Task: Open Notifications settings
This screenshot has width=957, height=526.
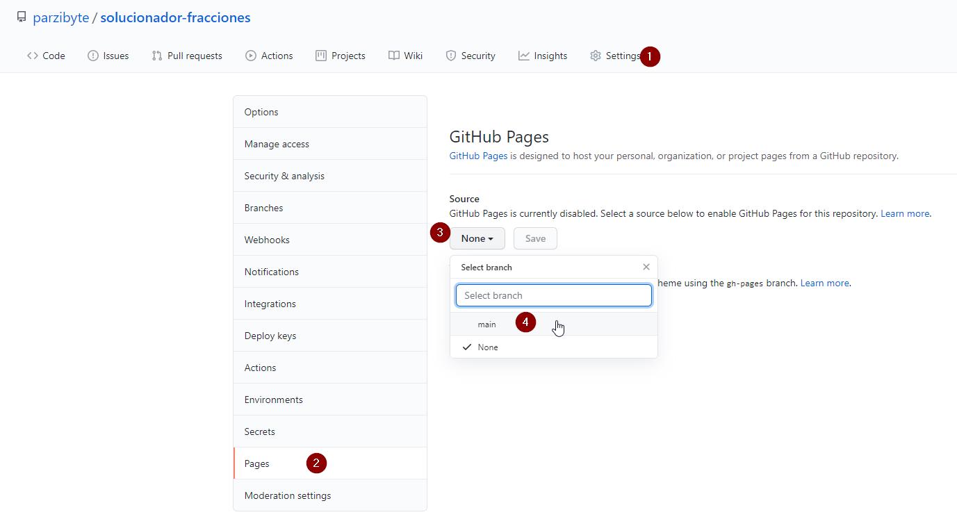Action: point(330,272)
